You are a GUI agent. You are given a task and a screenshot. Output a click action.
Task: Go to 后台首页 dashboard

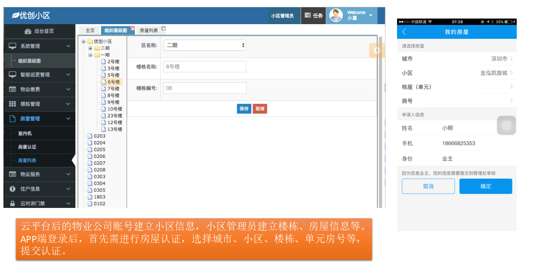click(39, 31)
